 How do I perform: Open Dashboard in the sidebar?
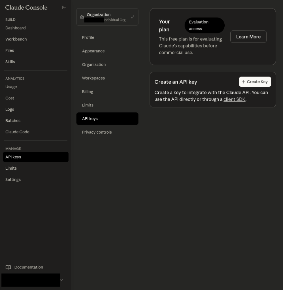pyautogui.click(x=16, y=28)
